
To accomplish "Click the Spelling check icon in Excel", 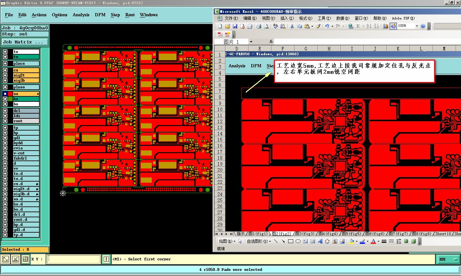I will [x=275, y=26].
